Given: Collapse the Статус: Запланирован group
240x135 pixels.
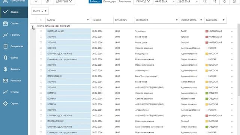Looking at the screenshot, I should (x=33, y=26).
